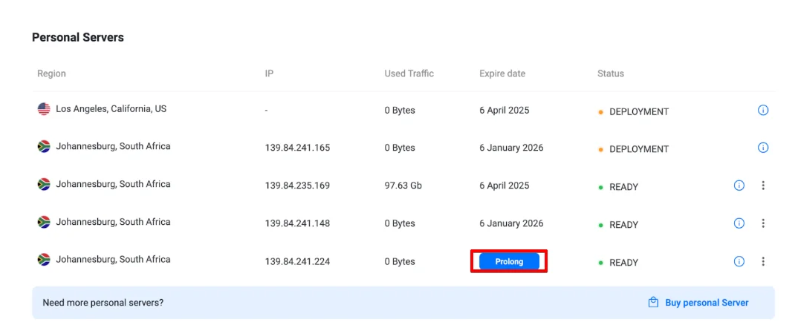The image size is (801, 331).
Task: Follow the Buy personal Server link
Action: point(706,303)
